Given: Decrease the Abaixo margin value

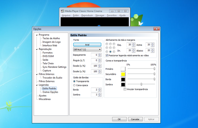Looking at the screenshot, I should coord(152,52).
